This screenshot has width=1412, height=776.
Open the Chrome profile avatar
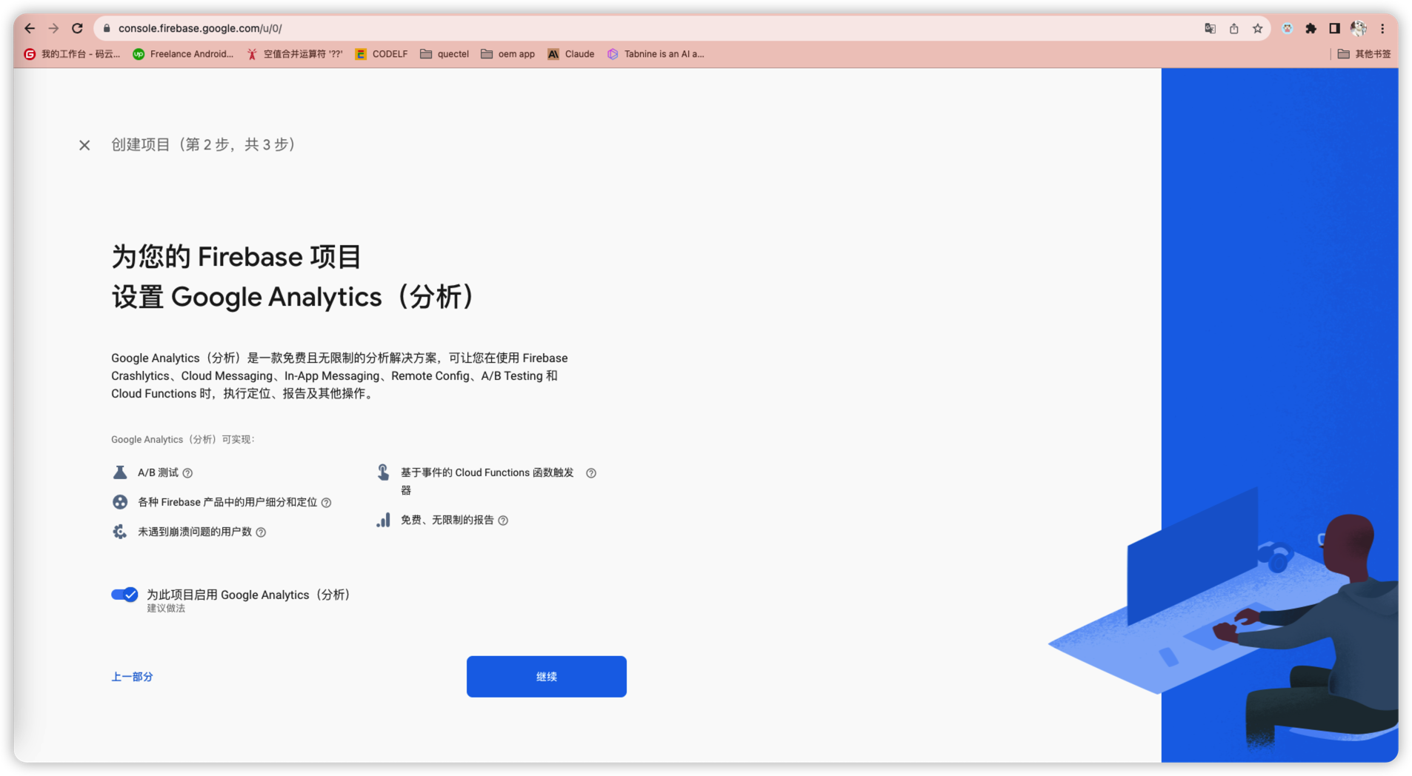tap(1358, 28)
